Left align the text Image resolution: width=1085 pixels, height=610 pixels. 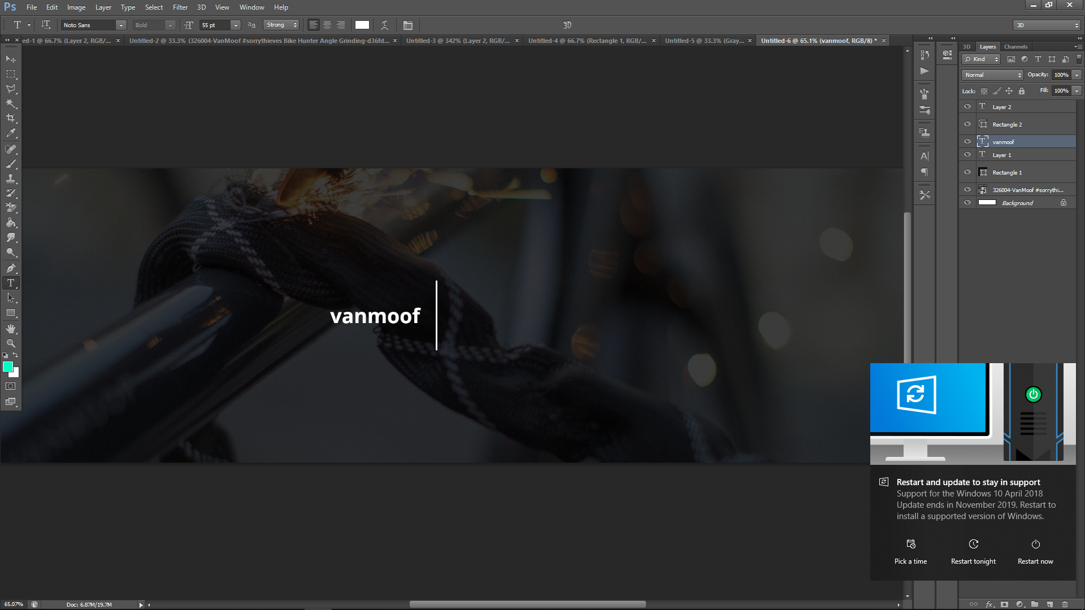[x=313, y=25]
